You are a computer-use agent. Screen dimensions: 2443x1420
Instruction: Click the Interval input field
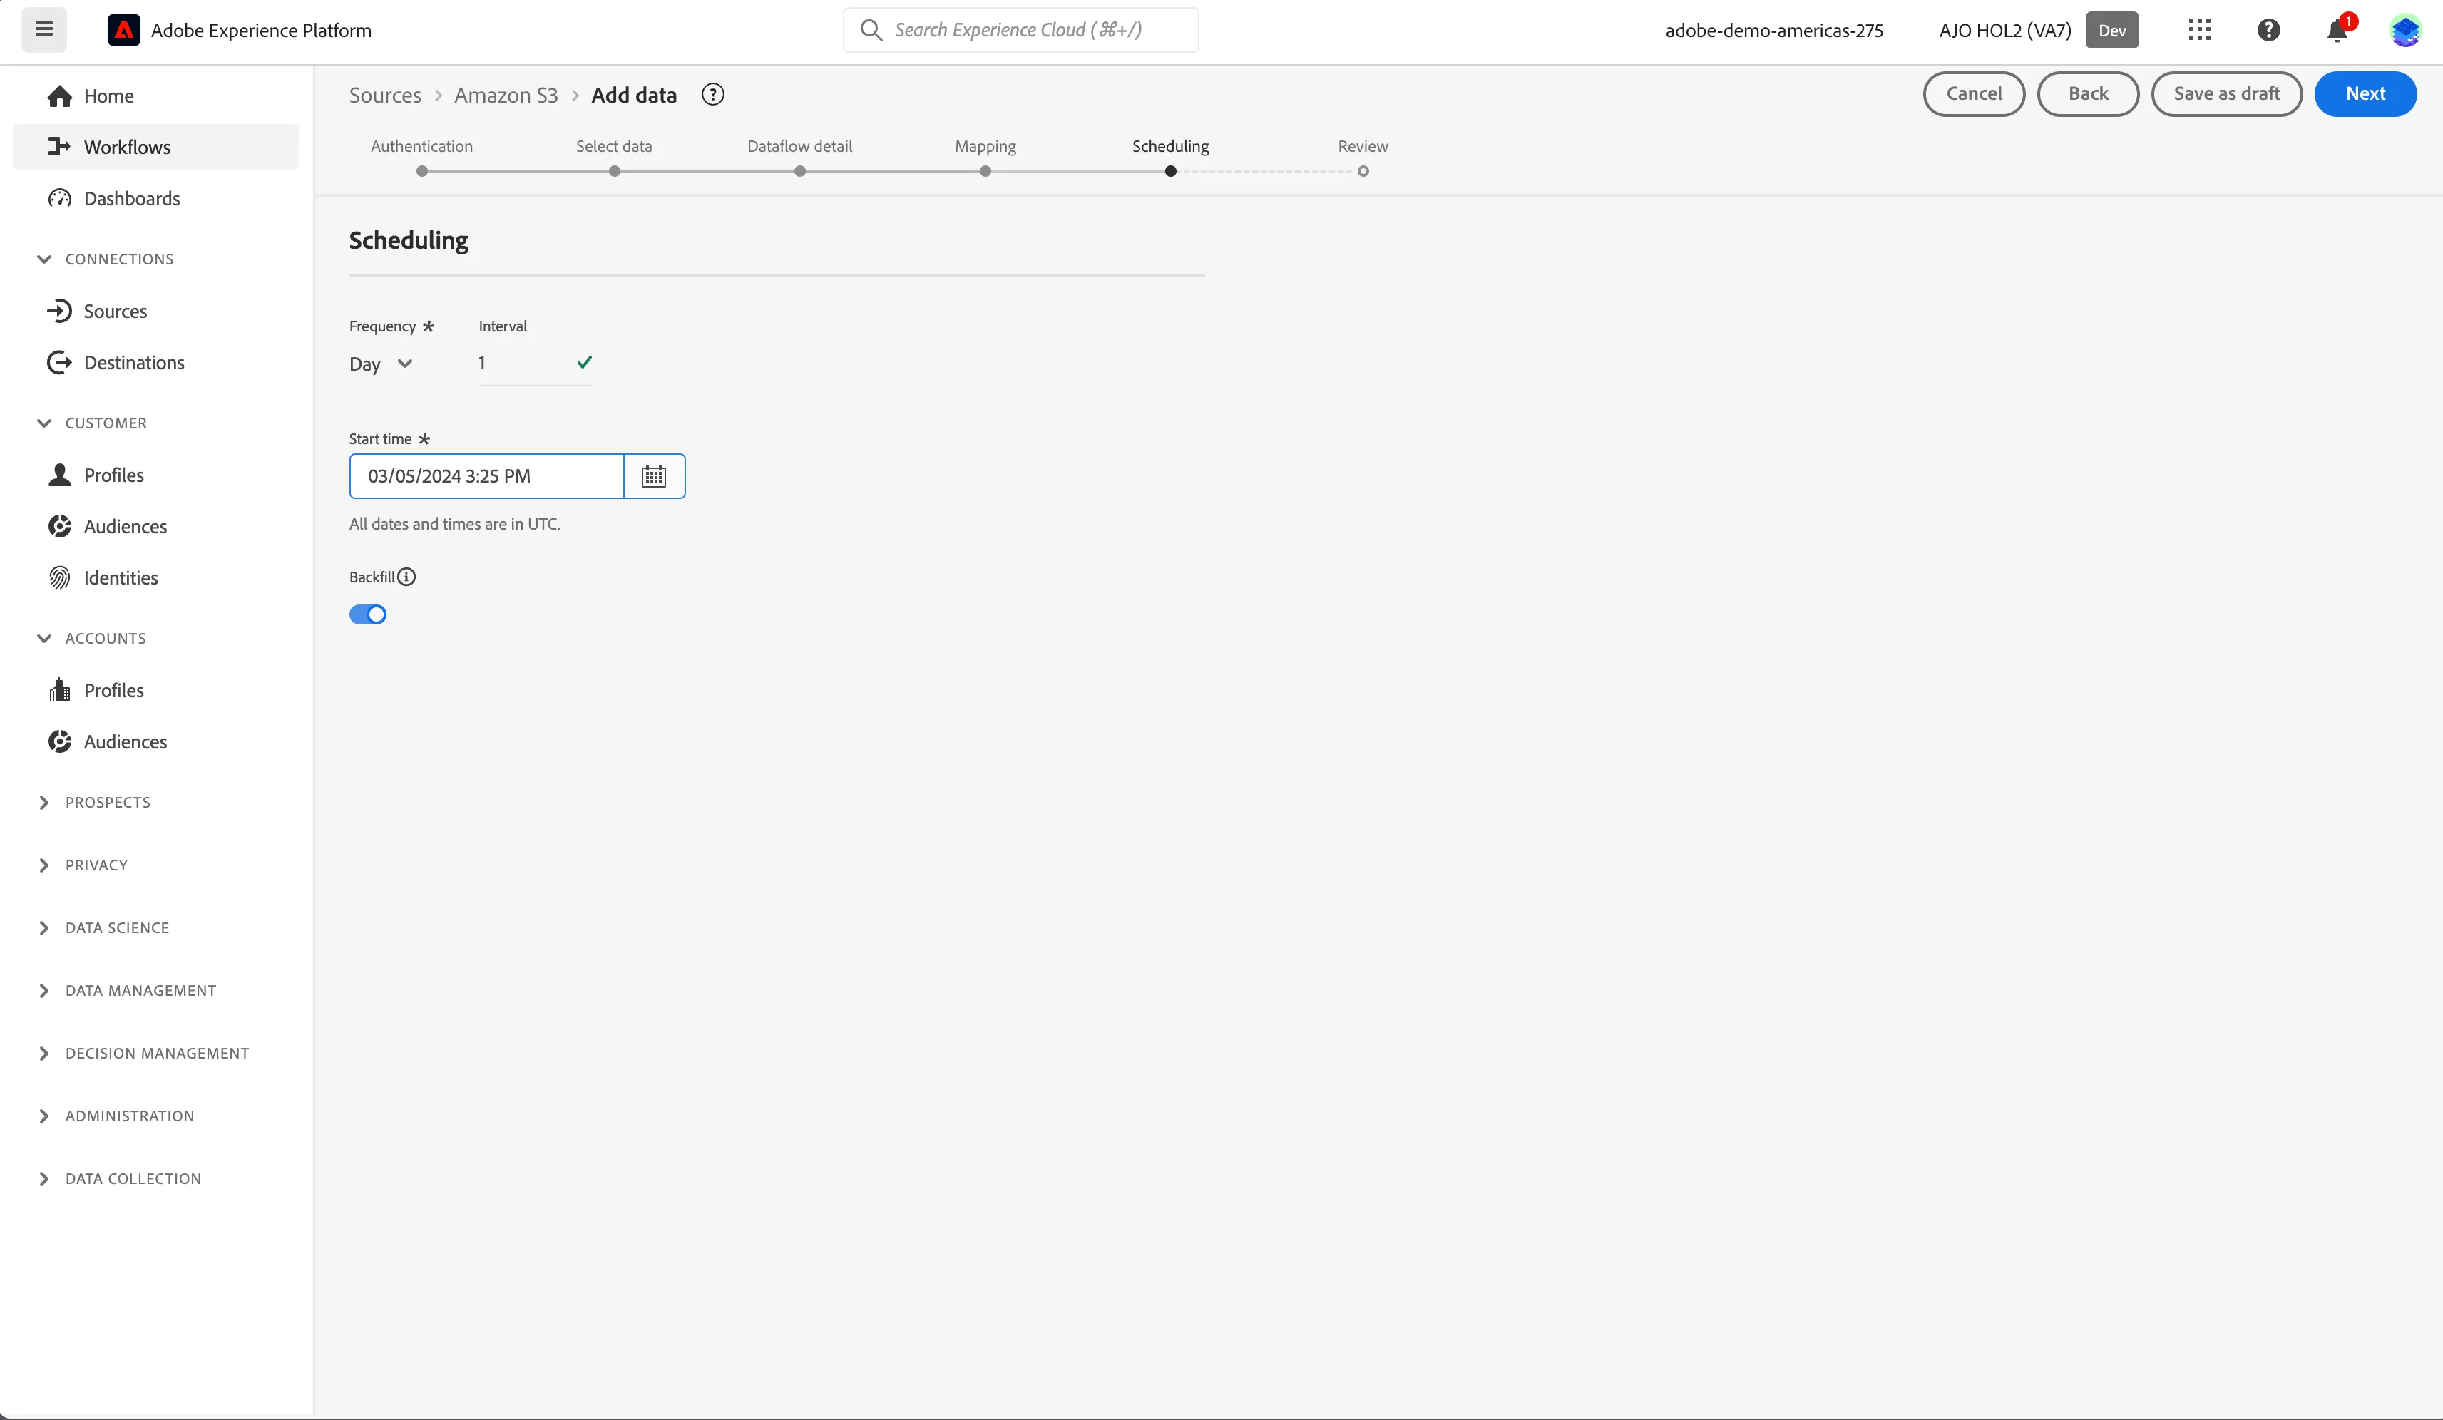pos(535,364)
